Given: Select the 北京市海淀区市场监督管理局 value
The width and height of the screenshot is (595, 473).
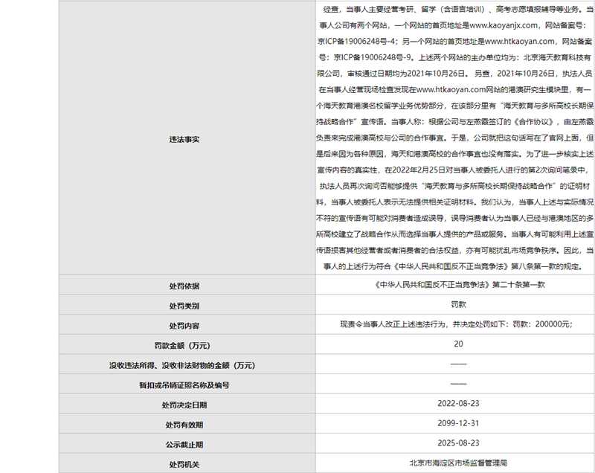Looking at the screenshot, I should click(x=458, y=463).
